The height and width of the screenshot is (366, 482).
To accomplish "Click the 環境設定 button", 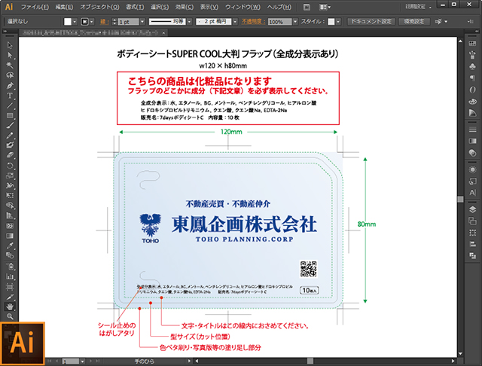I will 411,22.
